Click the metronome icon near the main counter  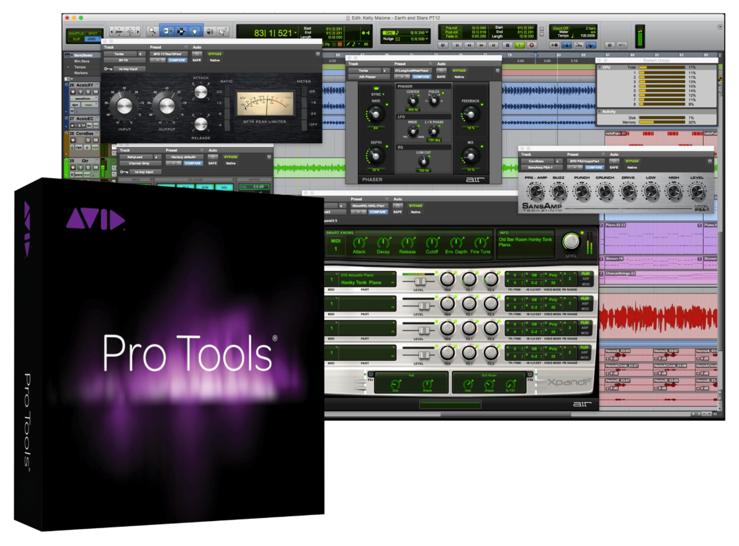pyautogui.click(x=340, y=44)
